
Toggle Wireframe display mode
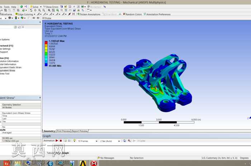pos(6,14)
